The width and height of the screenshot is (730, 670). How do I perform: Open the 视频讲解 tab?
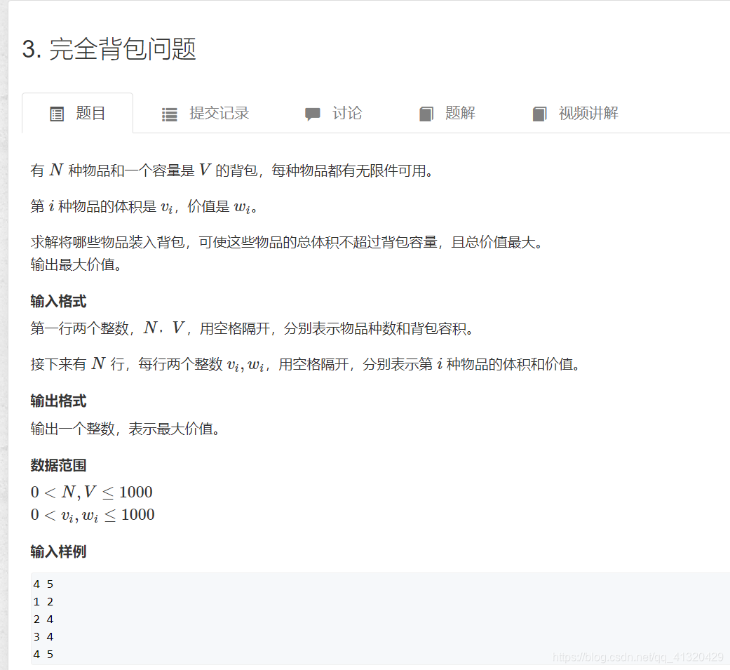coord(576,113)
